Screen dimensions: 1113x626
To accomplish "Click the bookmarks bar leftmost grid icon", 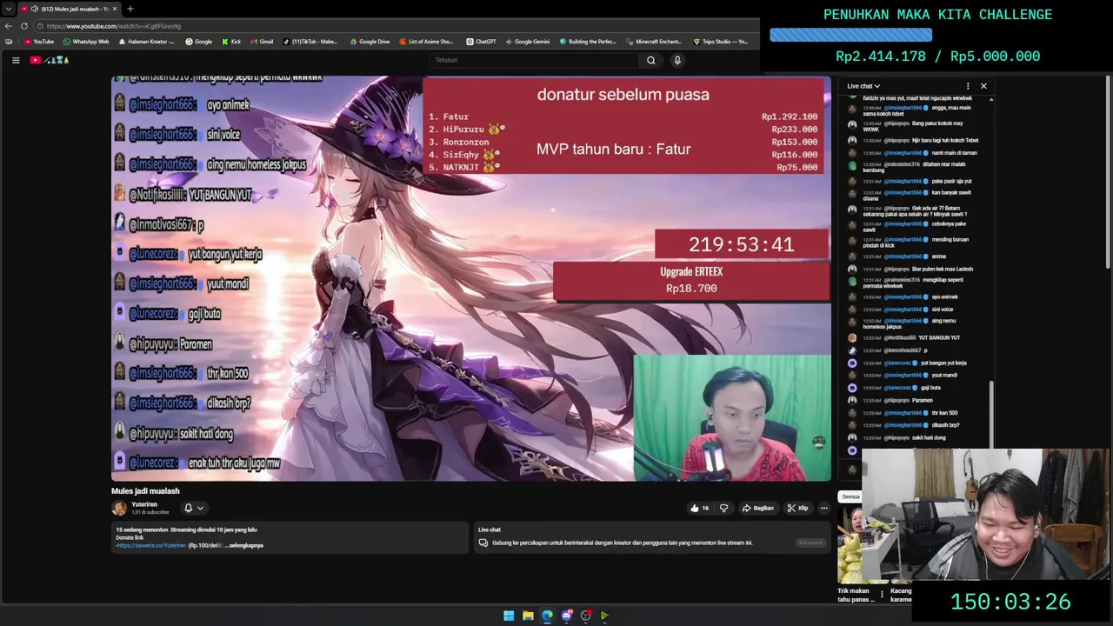I will pos(9,42).
